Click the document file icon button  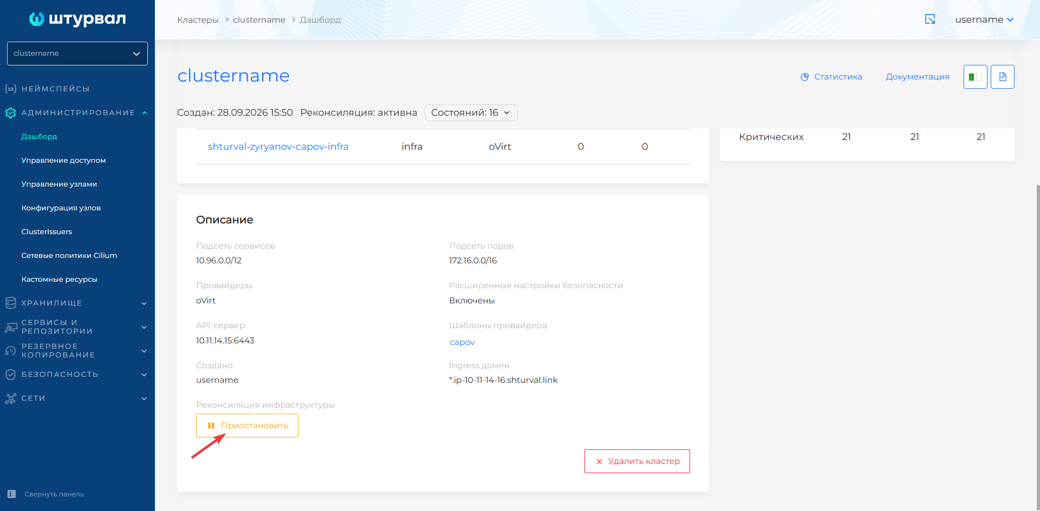1003,77
